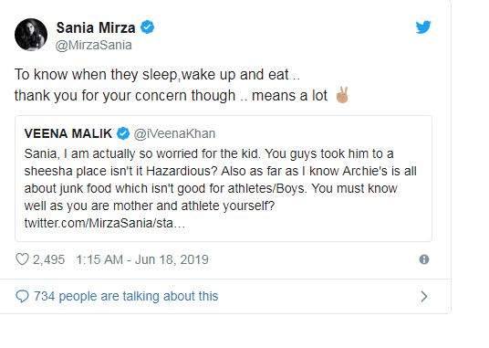Expand the conversation with the right chevron
The image size is (489, 348).
click(424, 296)
